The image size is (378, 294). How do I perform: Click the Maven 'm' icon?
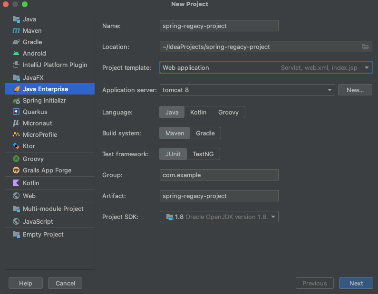click(x=16, y=30)
